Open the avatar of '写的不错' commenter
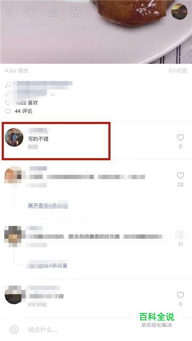Screen dimensions: 192x341 [14, 137]
